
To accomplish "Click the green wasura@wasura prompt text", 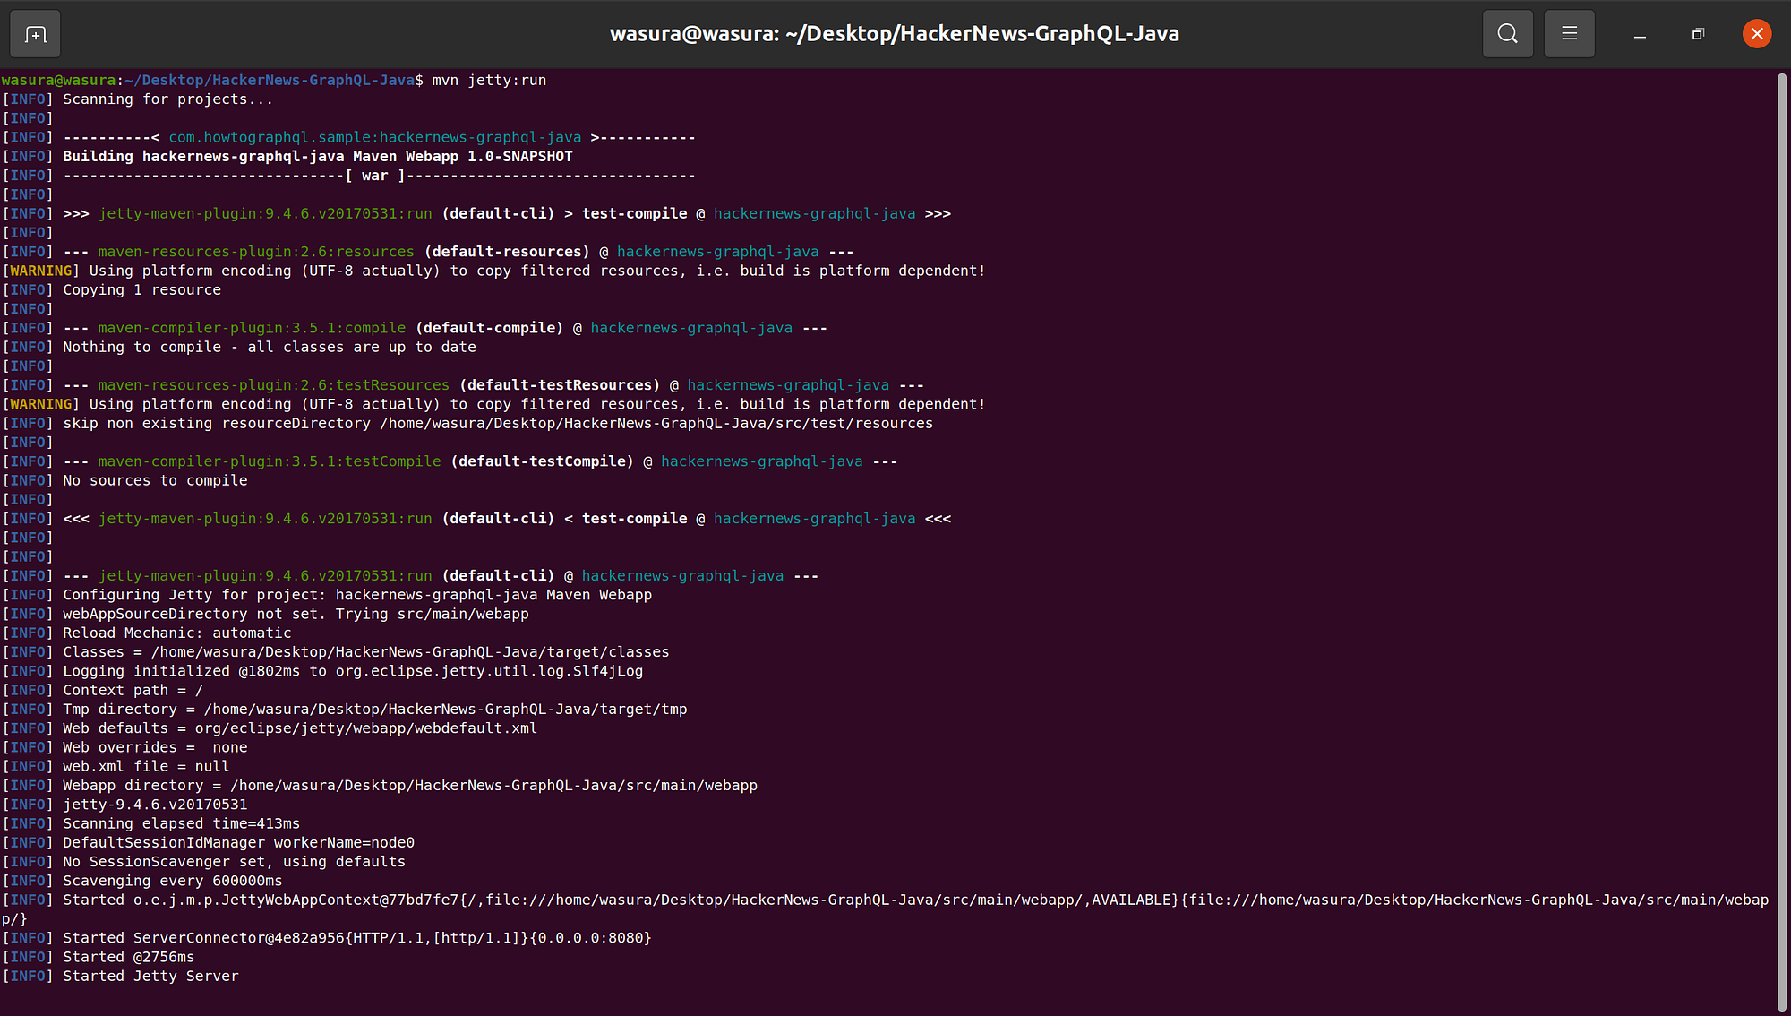I will (x=58, y=80).
